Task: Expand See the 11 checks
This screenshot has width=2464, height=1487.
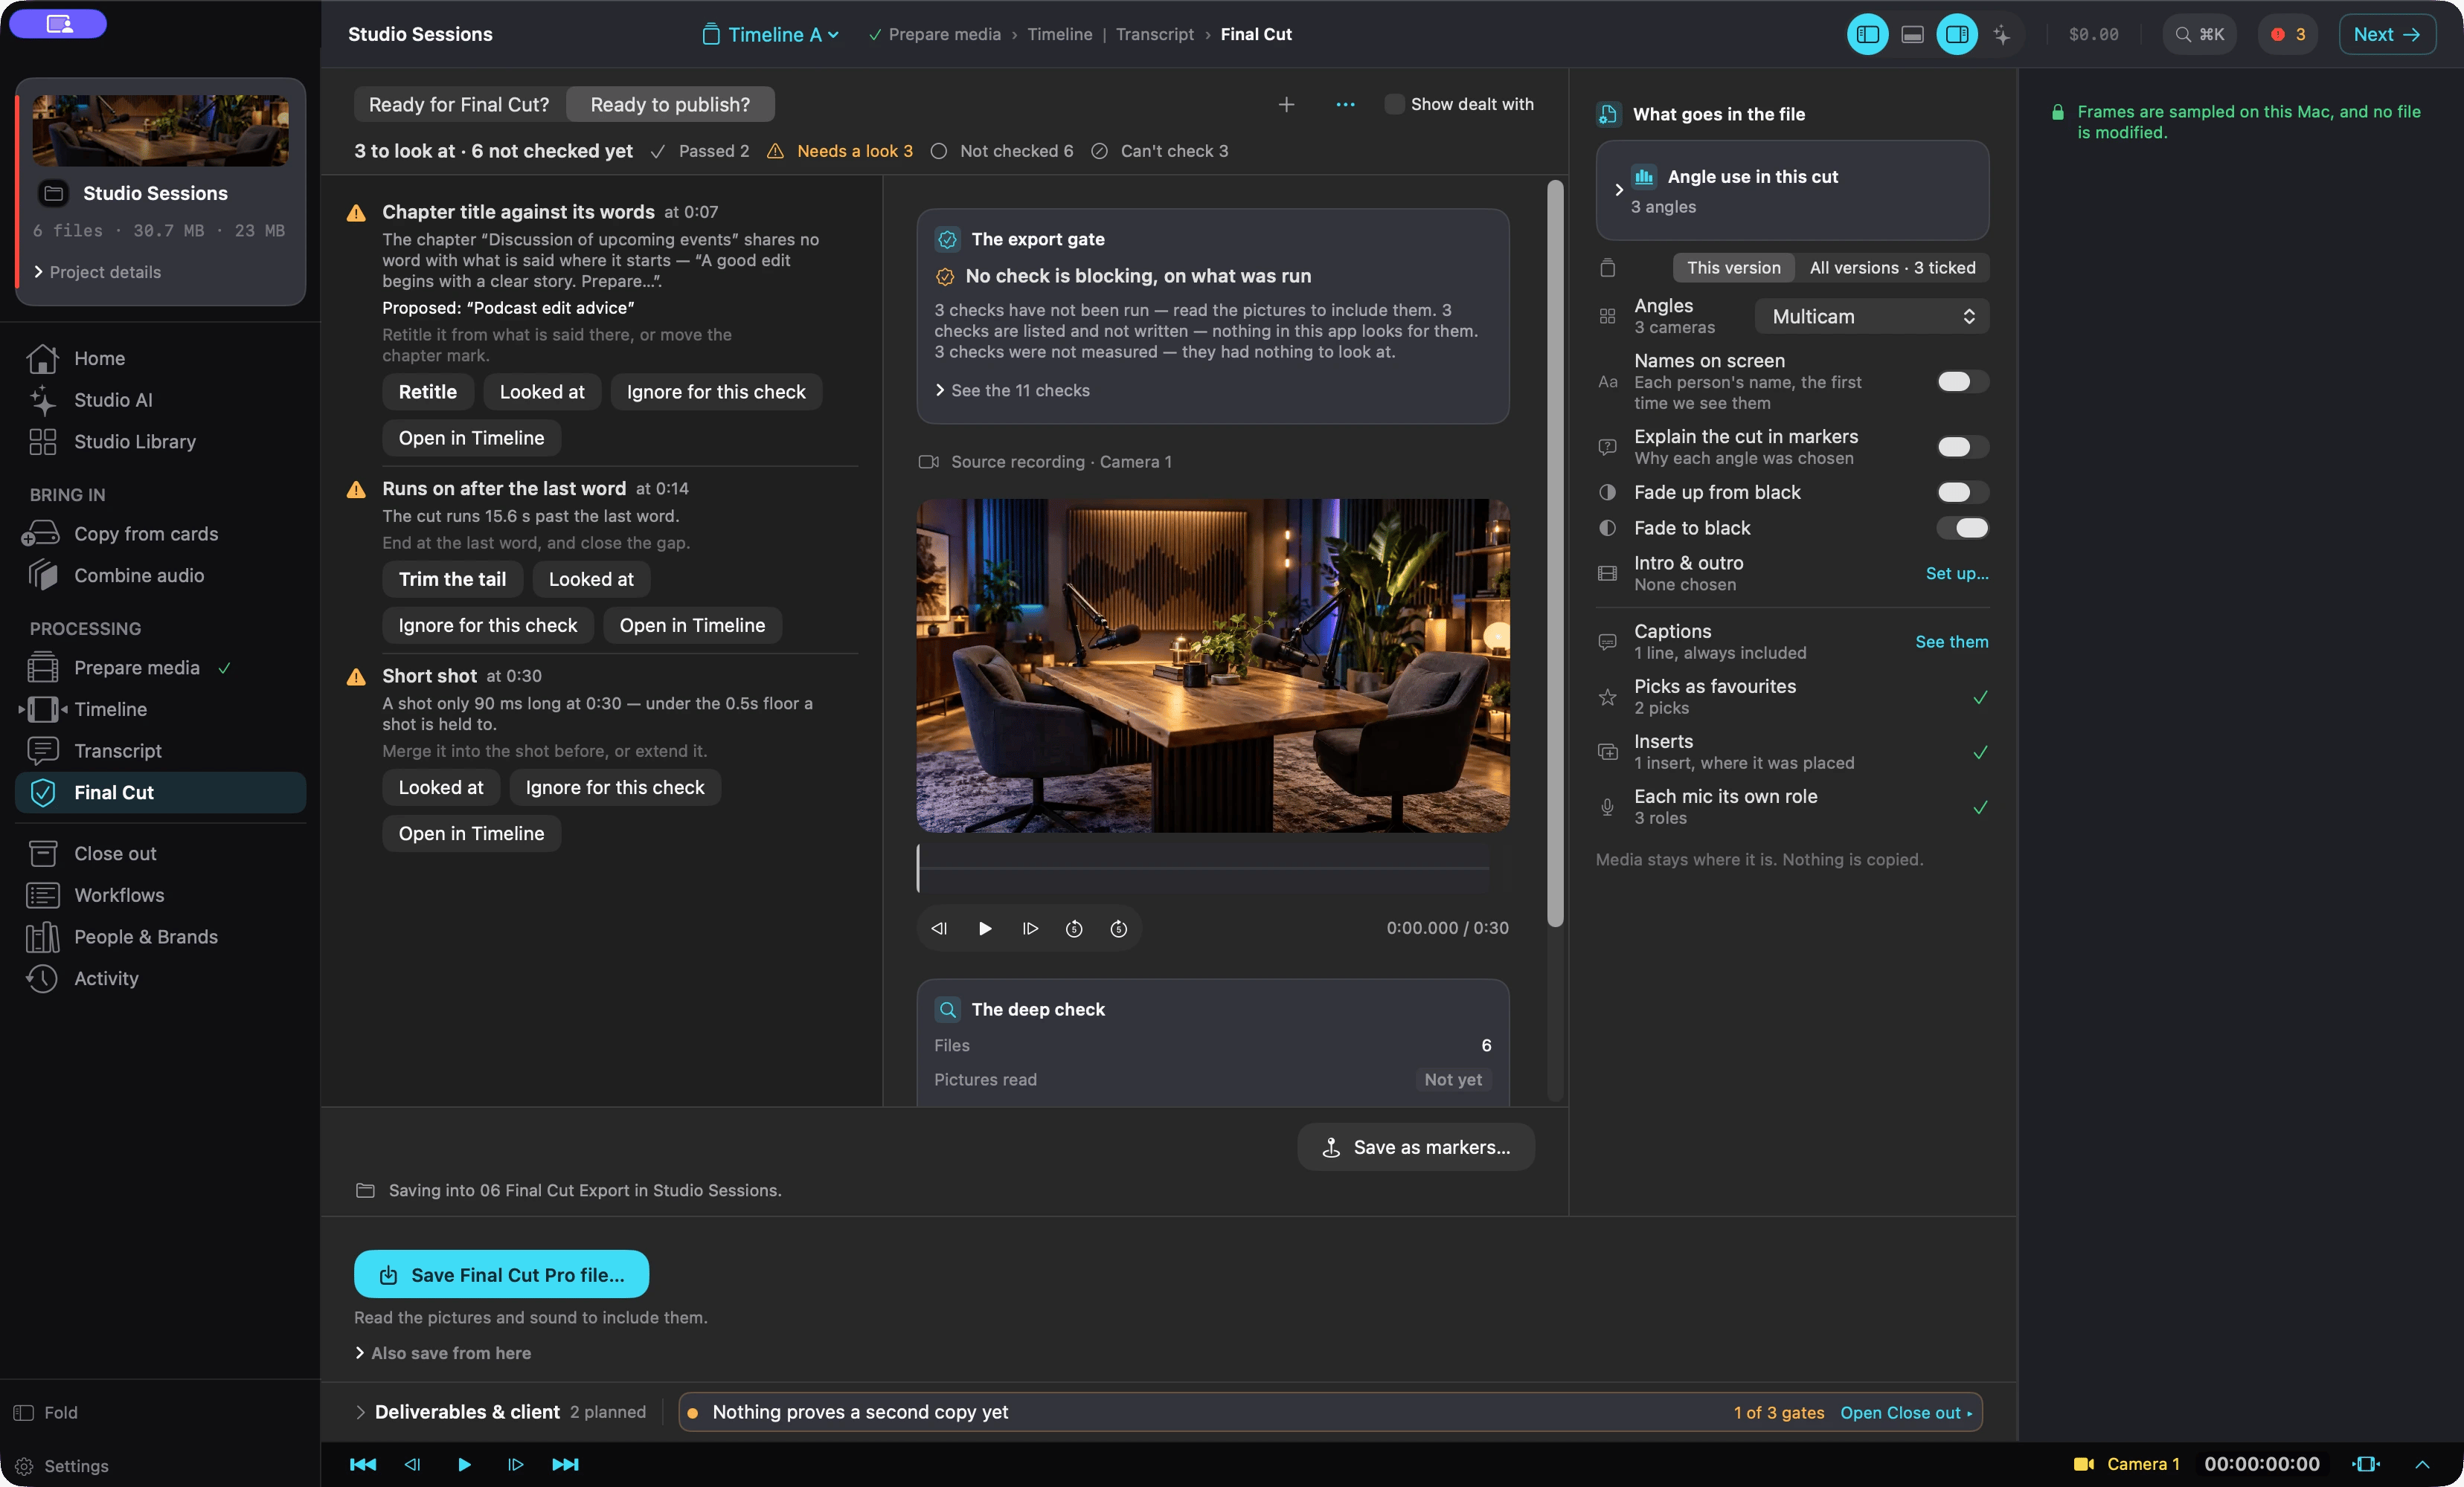Action: (1012, 391)
